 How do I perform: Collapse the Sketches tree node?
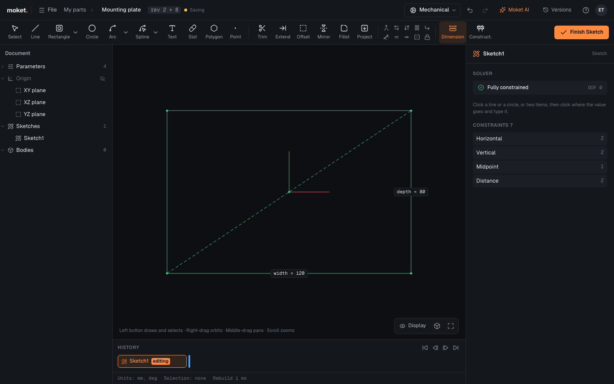tap(3, 126)
